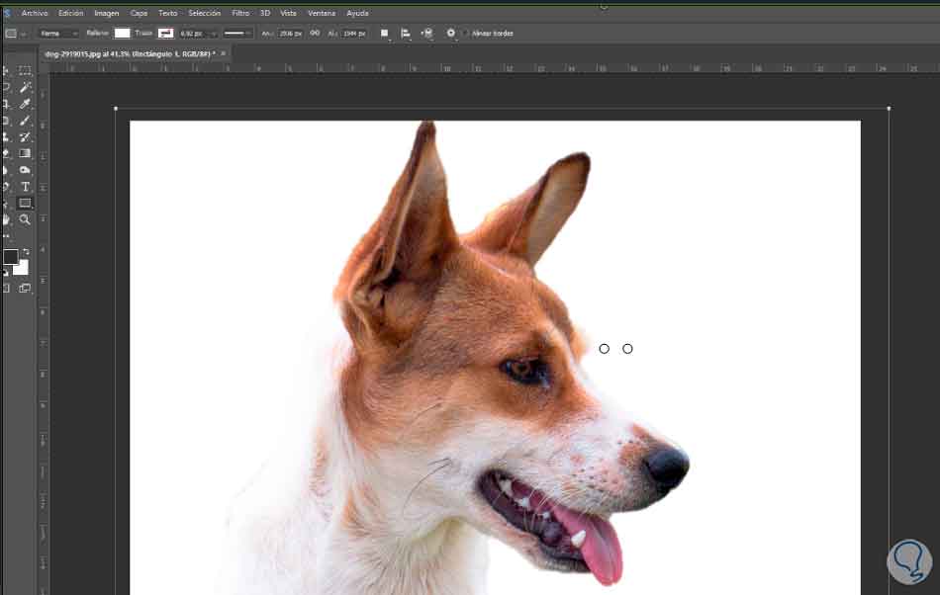Image resolution: width=940 pixels, height=595 pixels.
Task: Open the Forma tool mode dropdown
Action: pos(58,34)
